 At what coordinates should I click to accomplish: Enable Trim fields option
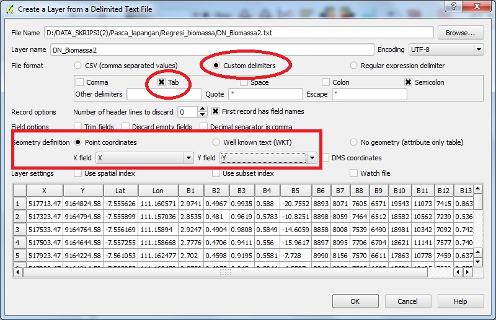78,126
